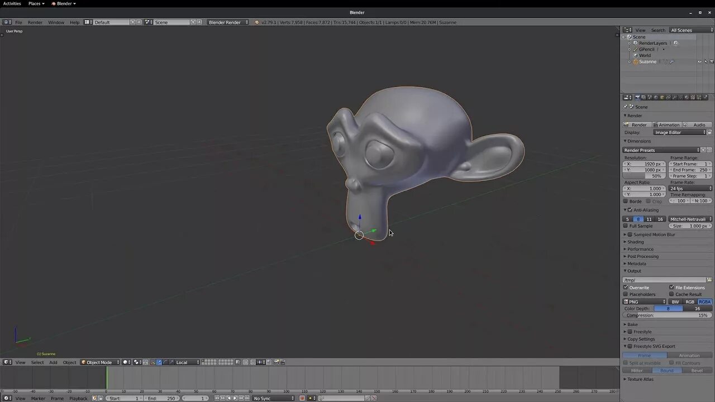The image size is (715, 402).
Task: Open the 24 fps frame rate dropdown
Action: pyautogui.click(x=691, y=188)
